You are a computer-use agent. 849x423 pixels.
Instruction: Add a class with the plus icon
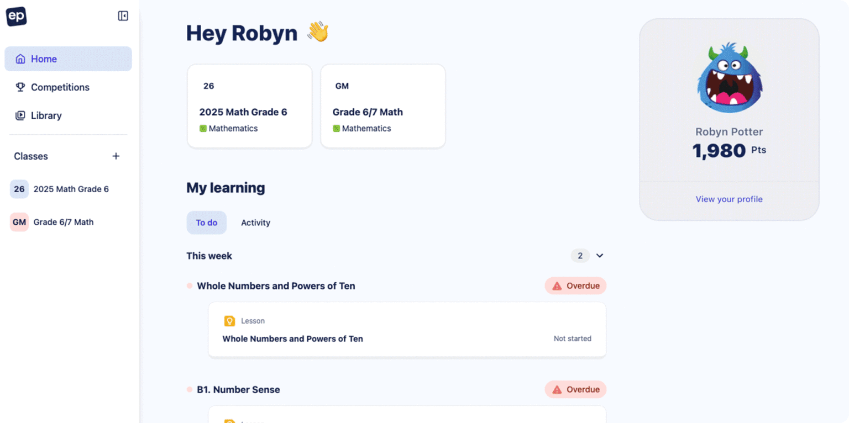pyautogui.click(x=116, y=156)
